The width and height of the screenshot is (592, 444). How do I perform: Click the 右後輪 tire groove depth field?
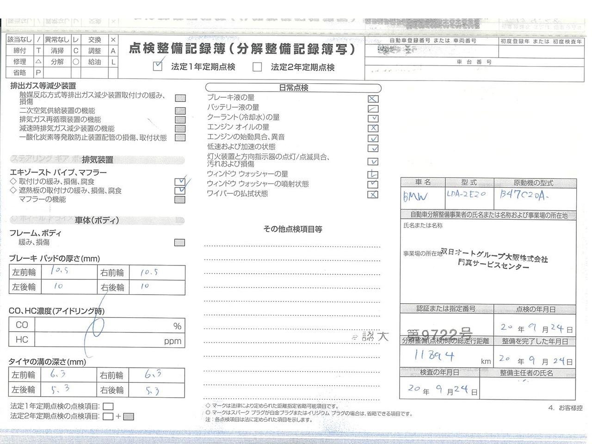click(x=157, y=390)
